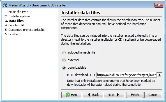Select step 3 Data files
The image size is (166, 102).
pyautogui.click(x=14, y=21)
